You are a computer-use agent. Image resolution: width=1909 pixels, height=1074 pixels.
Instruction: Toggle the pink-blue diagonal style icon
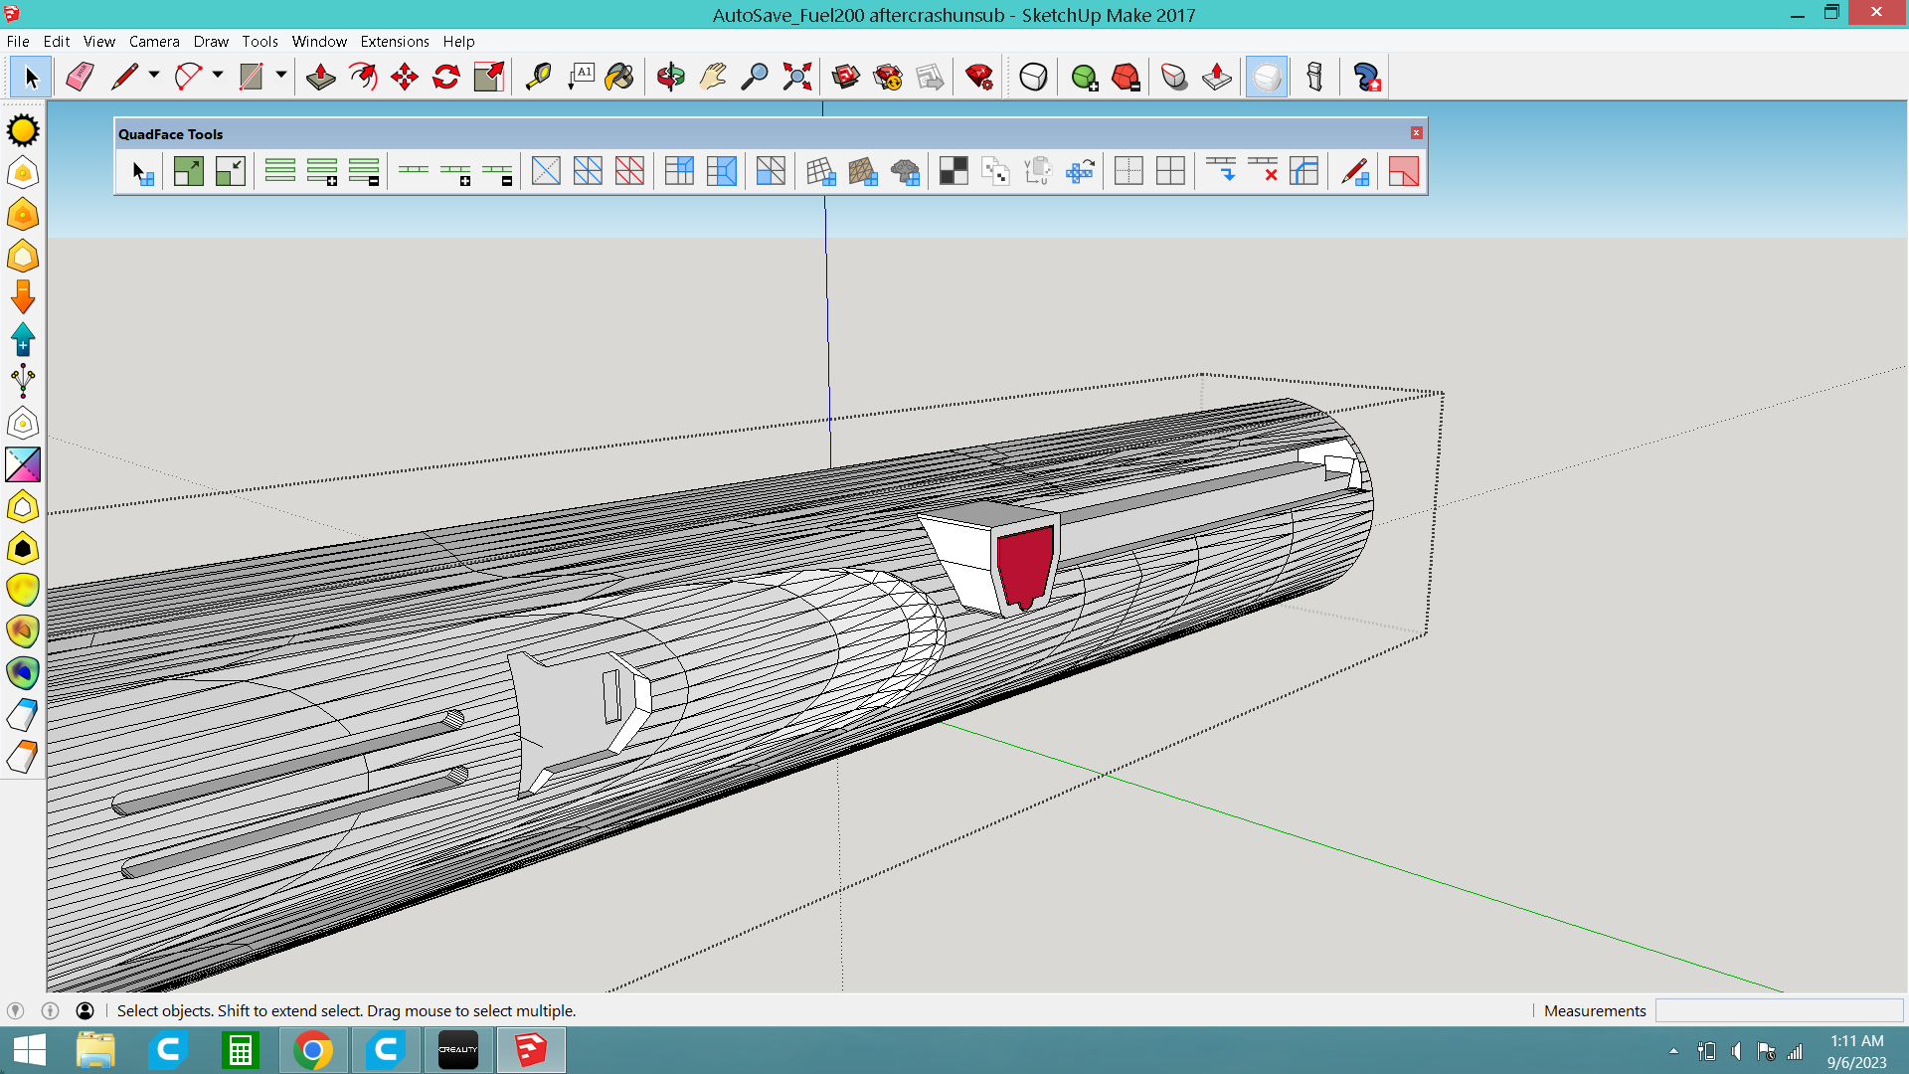[x=23, y=464]
